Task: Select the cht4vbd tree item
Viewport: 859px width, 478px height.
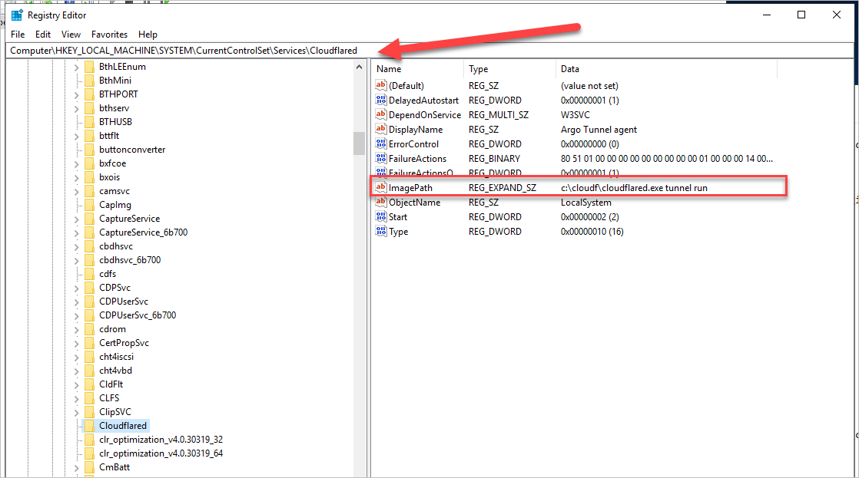Action: (x=115, y=371)
